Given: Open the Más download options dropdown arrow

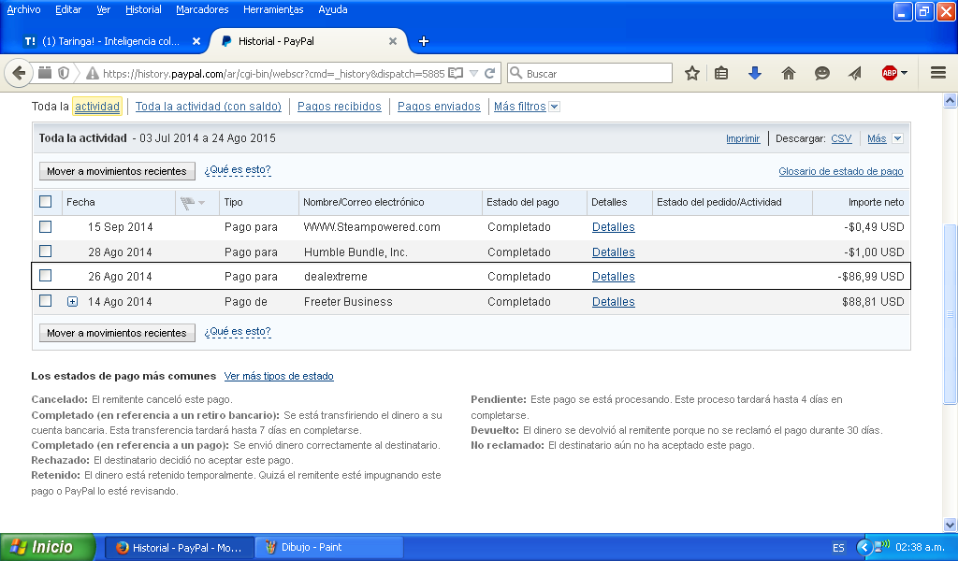Looking at the screenshot, I should tap(897, 138).
